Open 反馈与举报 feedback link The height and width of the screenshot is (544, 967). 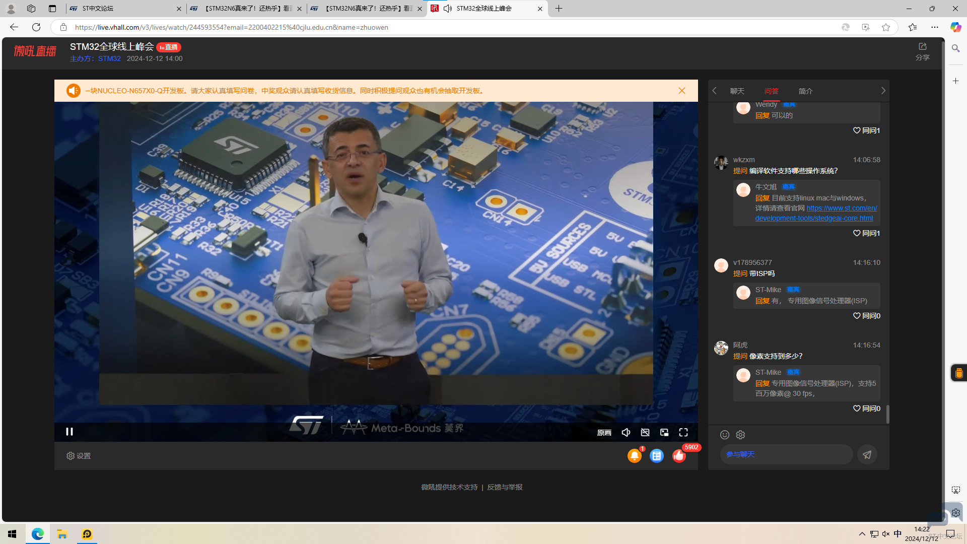[x=505, y=487]
